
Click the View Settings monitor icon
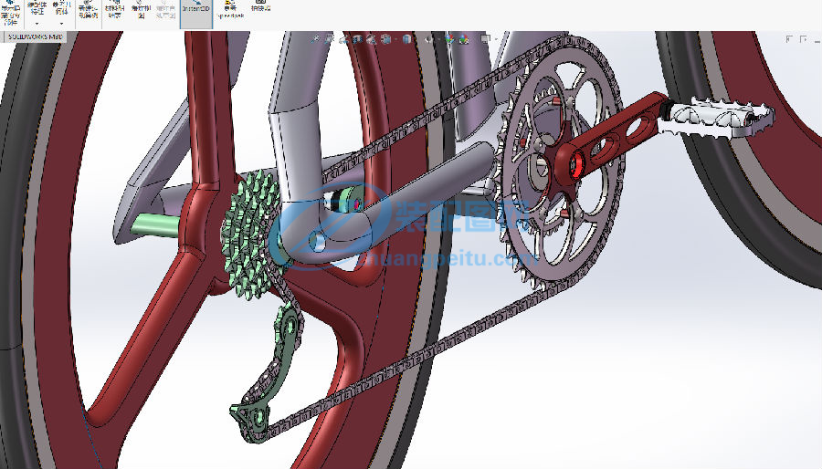click(x=486, y=38)
